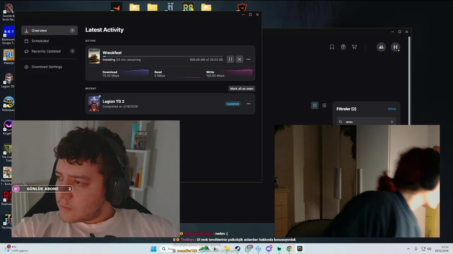Open Discord from the taskbar
The width and height of the screenshot is (453, 254).
pyautogui.click(x=269, y=249)
